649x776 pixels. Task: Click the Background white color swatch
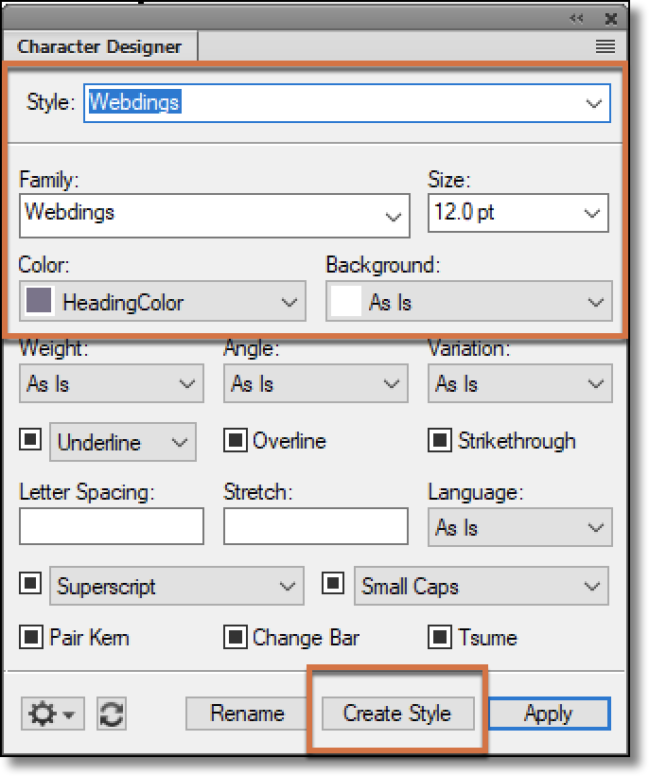[x=345, y=301]
